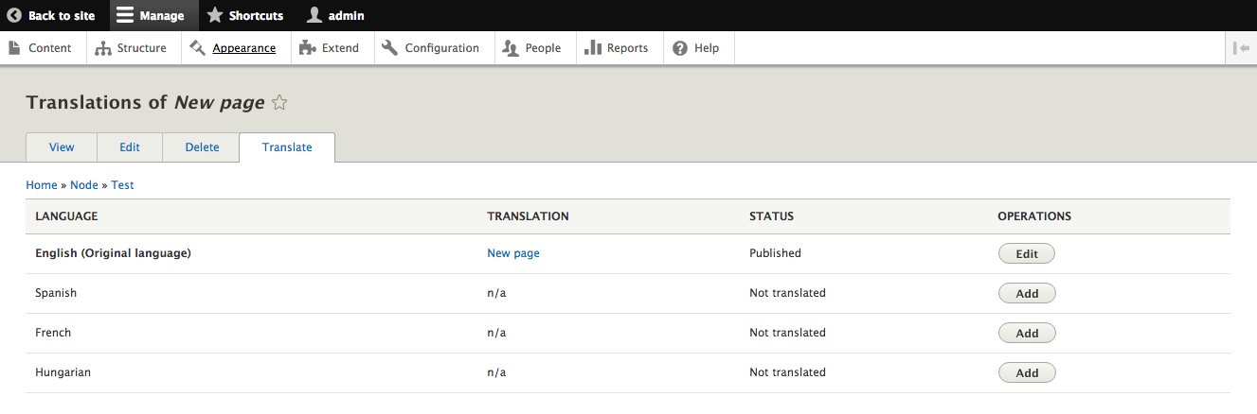Add page to shortcuts with star
This screenshot has width=1257, height=414.
coord(279,103)
